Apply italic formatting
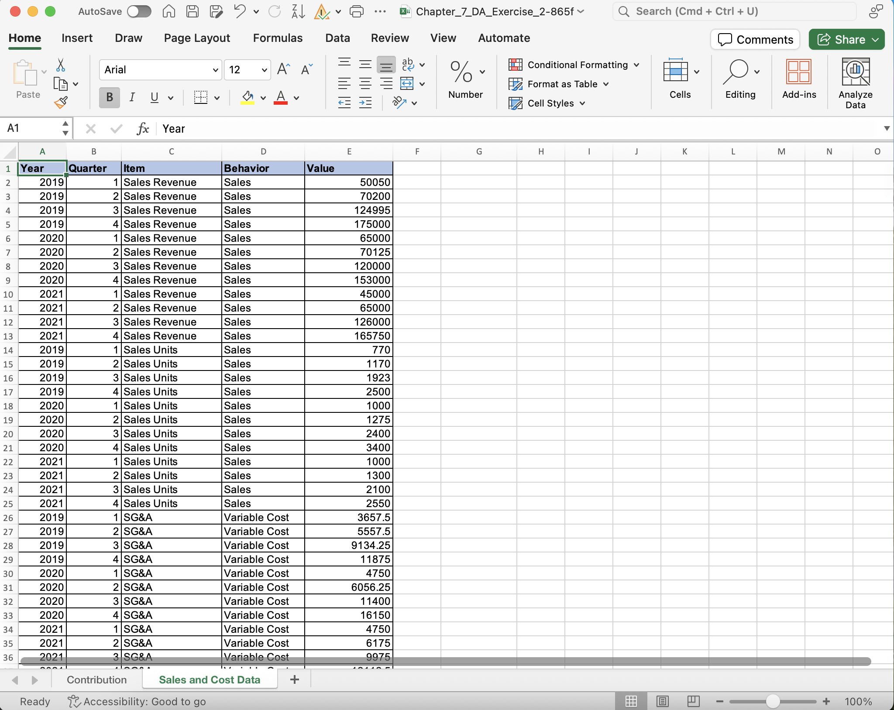 click(x=132, y=97)
